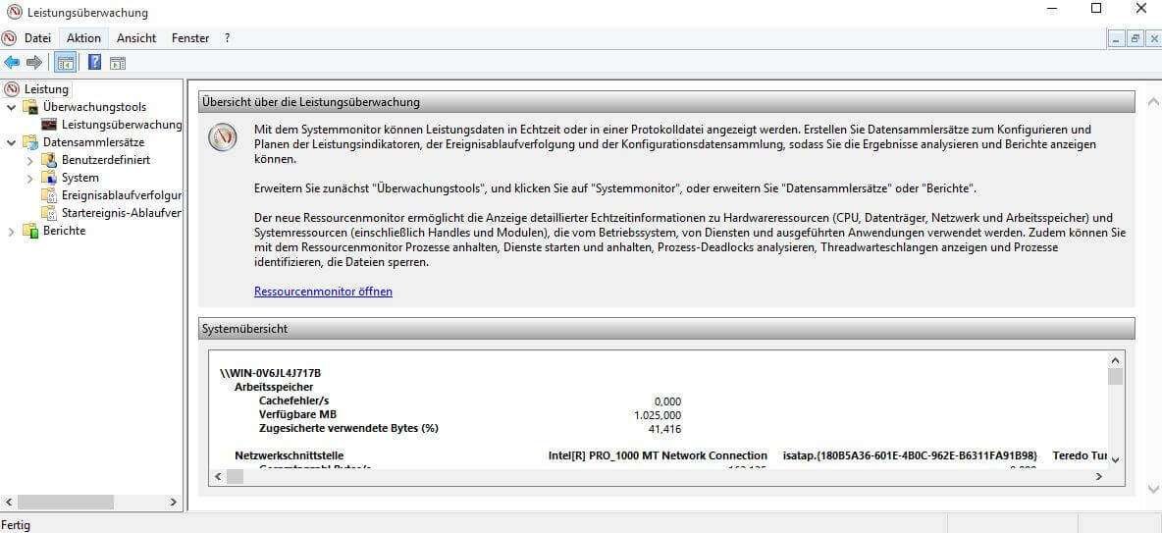This screenshot has height=533, width=1162.
Task: Collapse the Datensammlersätze tree node
Action: (11, 142)
